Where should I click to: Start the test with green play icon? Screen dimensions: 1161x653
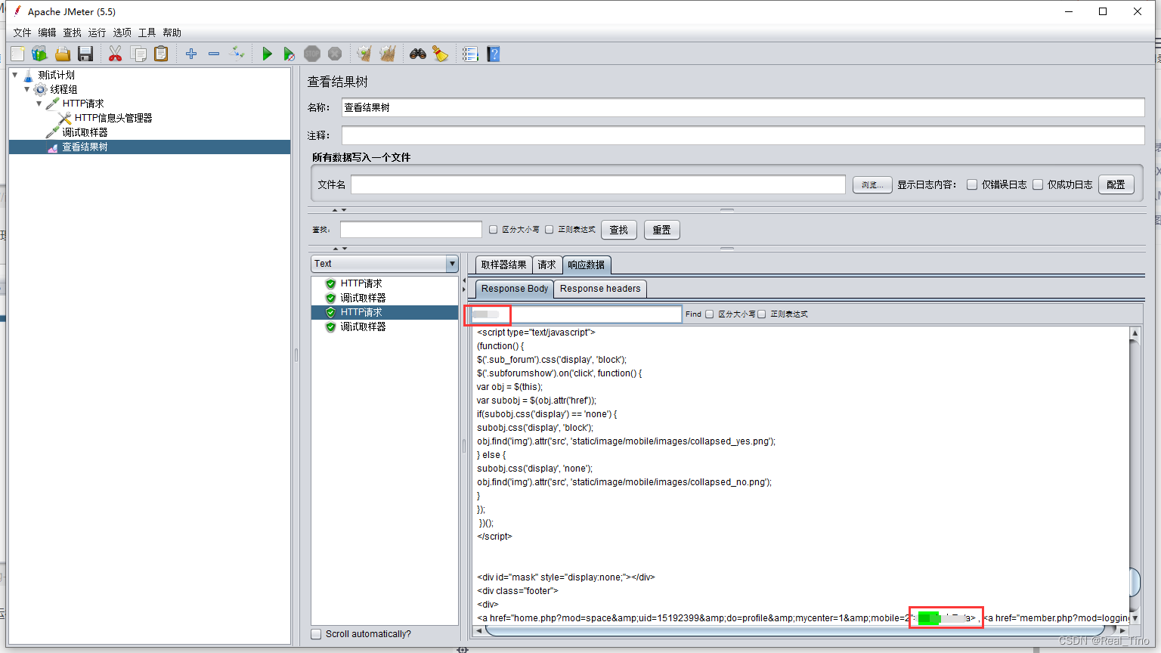click(267, 54)
